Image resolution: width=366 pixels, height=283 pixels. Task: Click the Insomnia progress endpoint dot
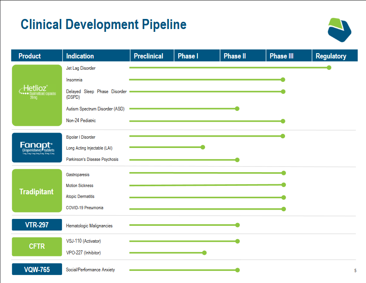tap(283, 80)
